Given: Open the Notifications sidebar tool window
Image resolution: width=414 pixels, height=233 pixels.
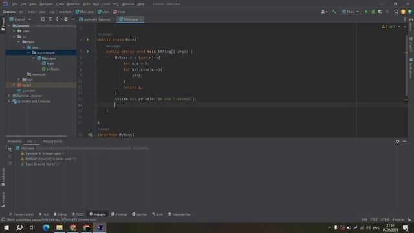Looking at the screenshot, I should click(411, 69).
